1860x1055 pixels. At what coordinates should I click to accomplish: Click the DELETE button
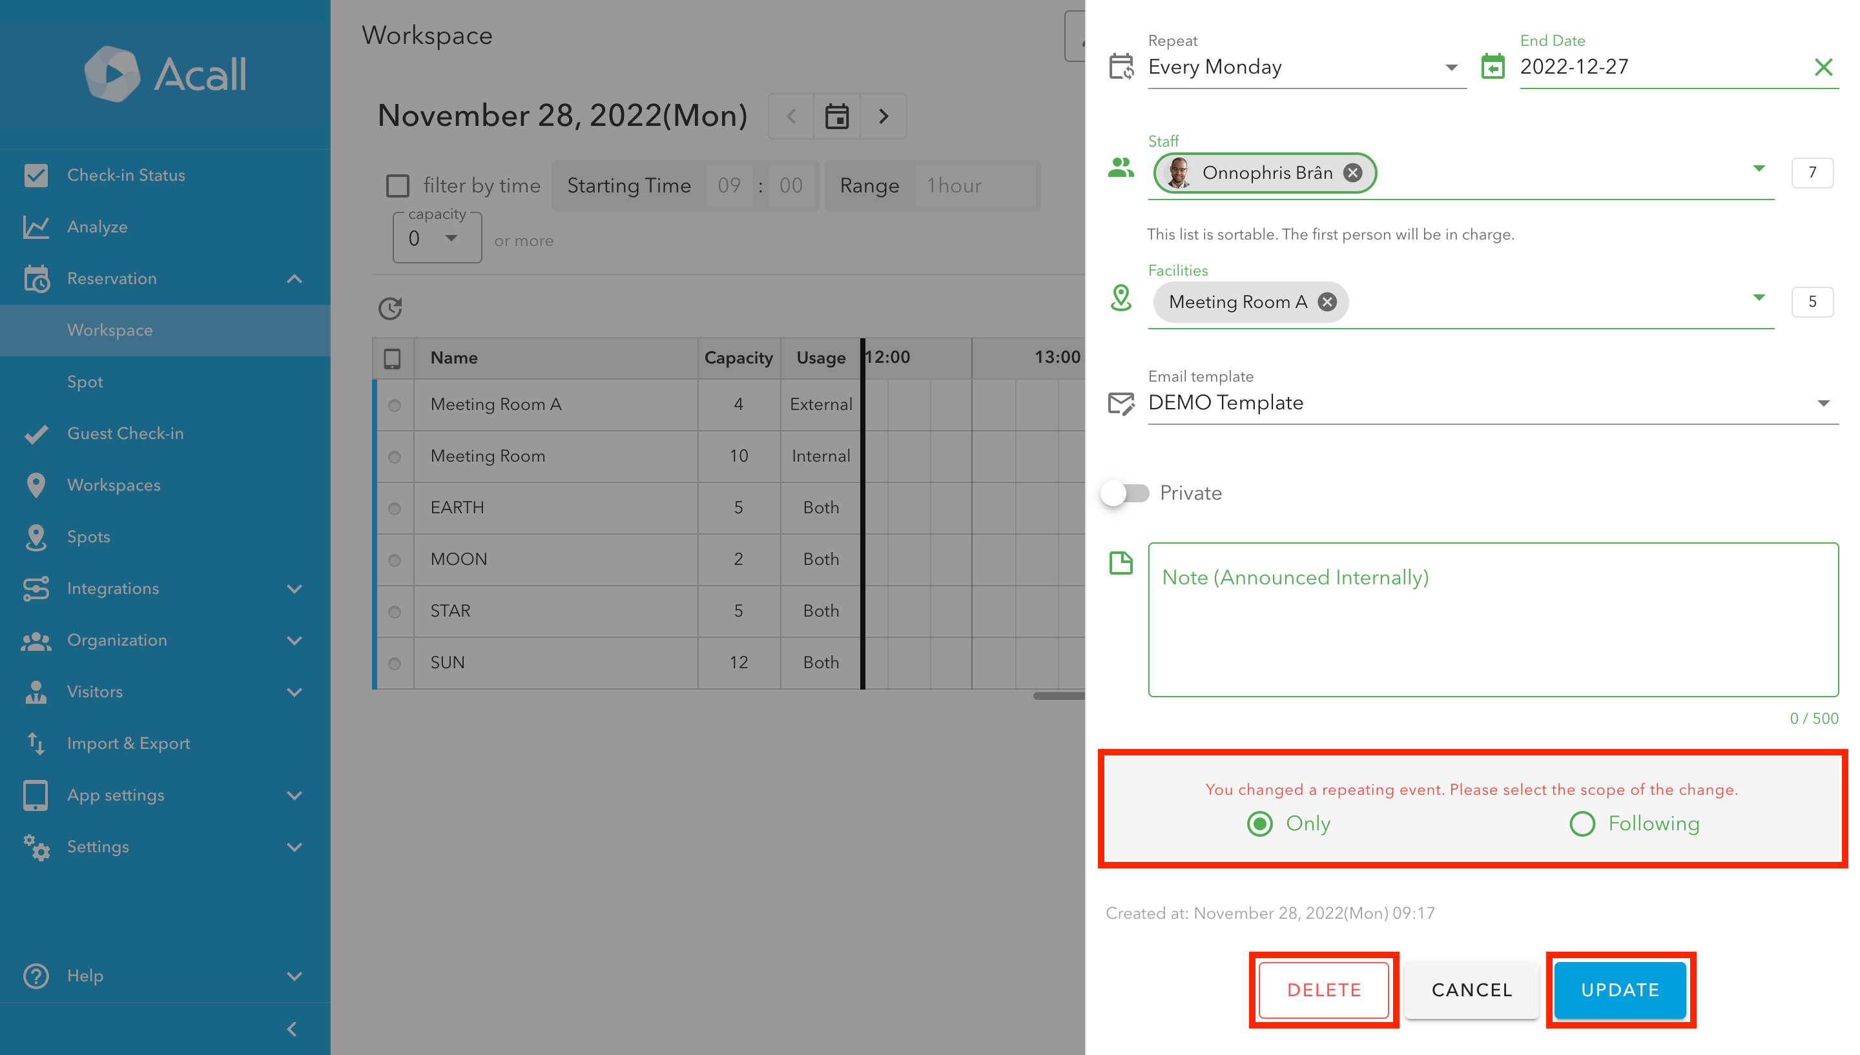[1323, 990]
